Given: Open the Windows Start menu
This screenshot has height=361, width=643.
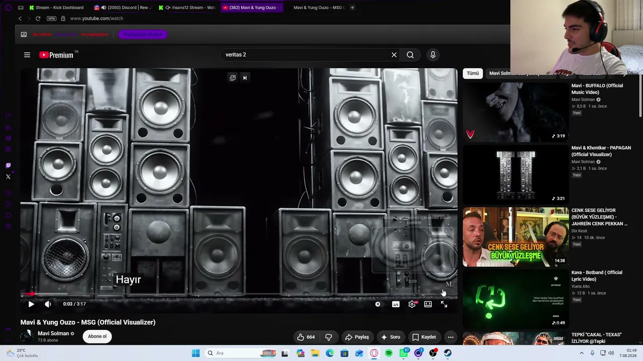Looking at the screenshot, I should (195, 353).
